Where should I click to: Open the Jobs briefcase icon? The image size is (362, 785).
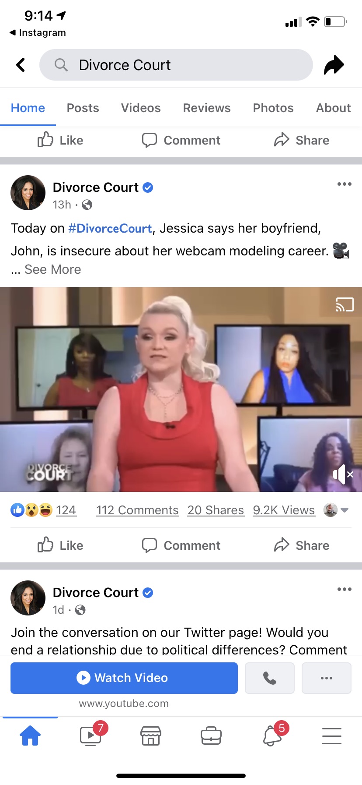coord(211,735)
